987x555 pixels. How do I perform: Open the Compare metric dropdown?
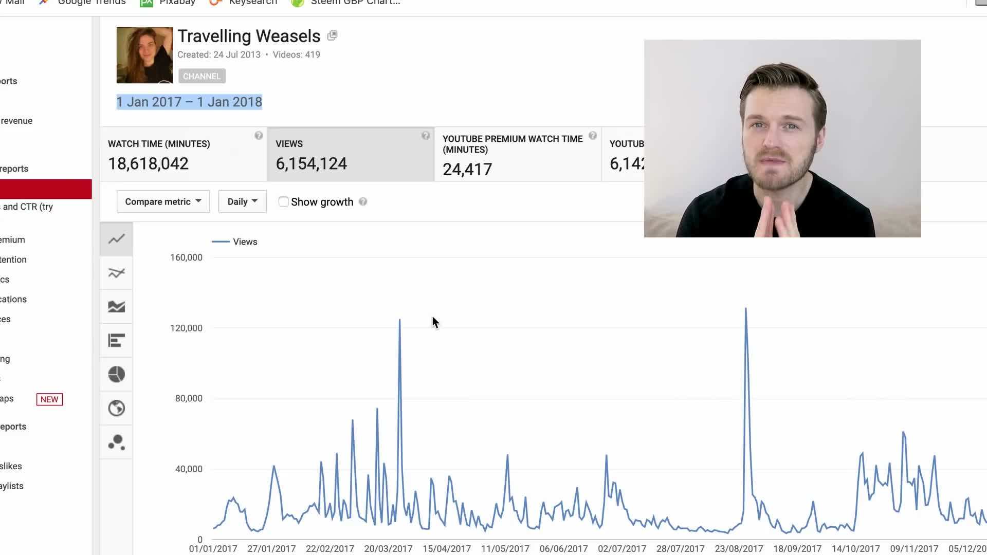pos(163,201)
